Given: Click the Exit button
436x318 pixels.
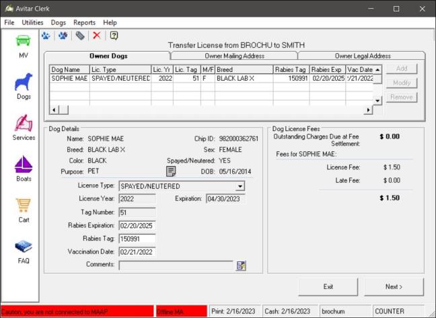Looking at the screenshot, I should click(x=328, y=286).
